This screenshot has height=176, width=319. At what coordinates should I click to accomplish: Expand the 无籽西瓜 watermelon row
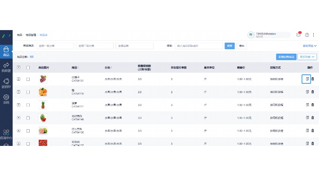[x=18, y=118]
